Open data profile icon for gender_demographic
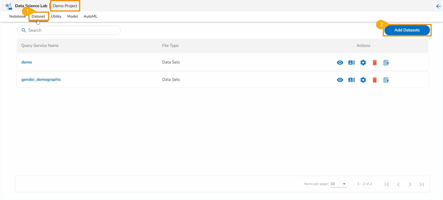 [352, 80]
